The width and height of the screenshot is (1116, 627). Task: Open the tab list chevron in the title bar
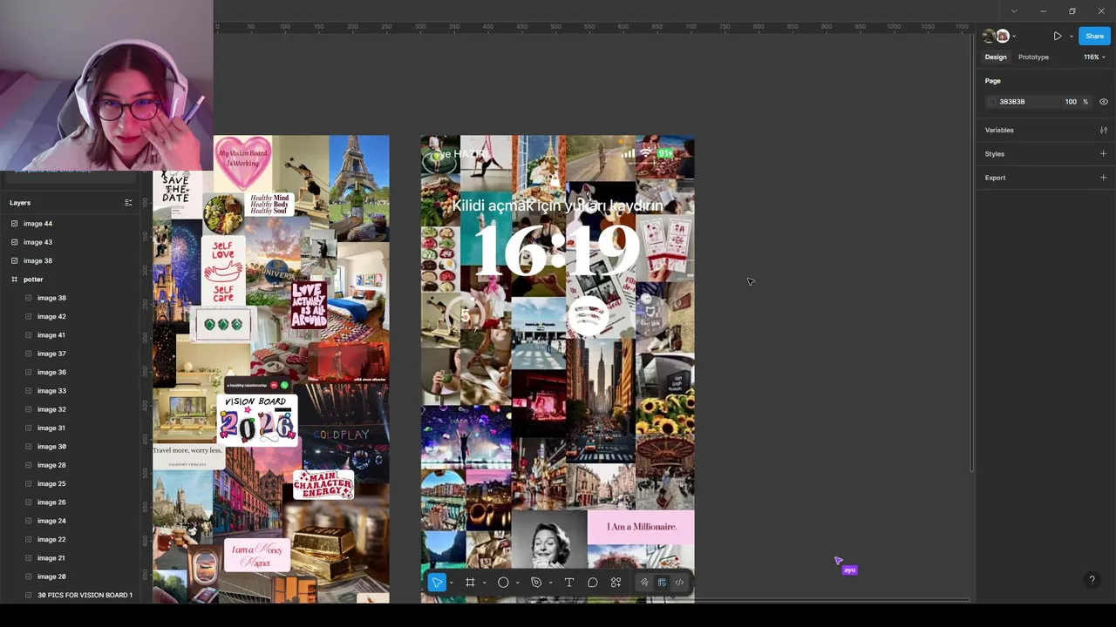[1013, 11]
